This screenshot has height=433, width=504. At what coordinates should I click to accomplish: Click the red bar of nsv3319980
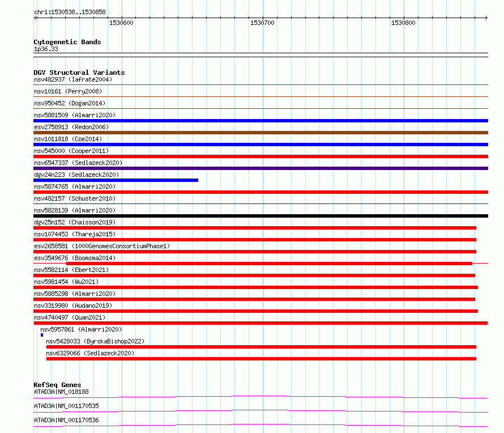tap(256, 311)
